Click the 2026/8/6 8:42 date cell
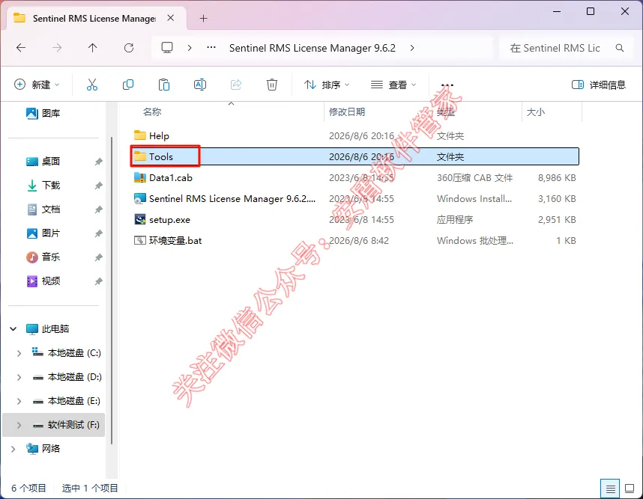 click(x=359, y=240)
